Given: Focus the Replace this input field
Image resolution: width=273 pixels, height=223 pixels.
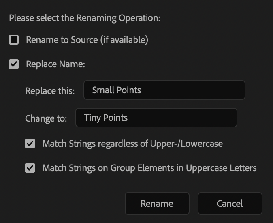Looking at the screenshot, I should (x=164, y=90).
